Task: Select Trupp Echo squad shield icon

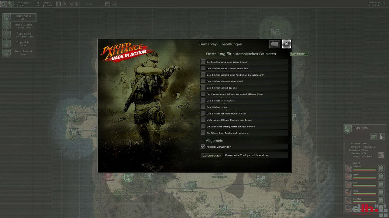Action: (x=7, y=44)
